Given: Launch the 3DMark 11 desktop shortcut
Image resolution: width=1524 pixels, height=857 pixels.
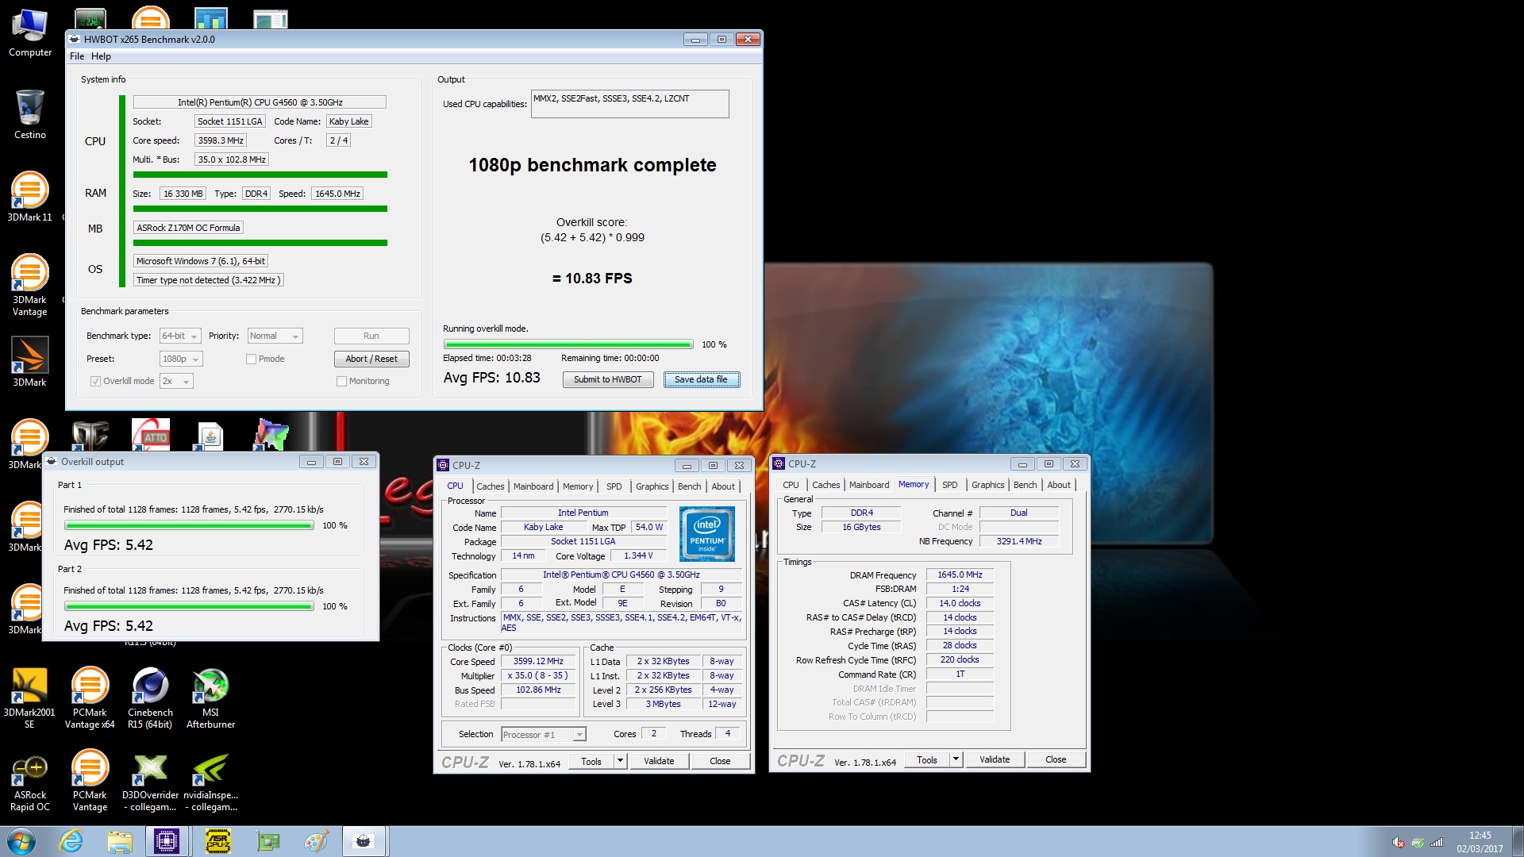Looking at the screenshot, I should (29, 197).
